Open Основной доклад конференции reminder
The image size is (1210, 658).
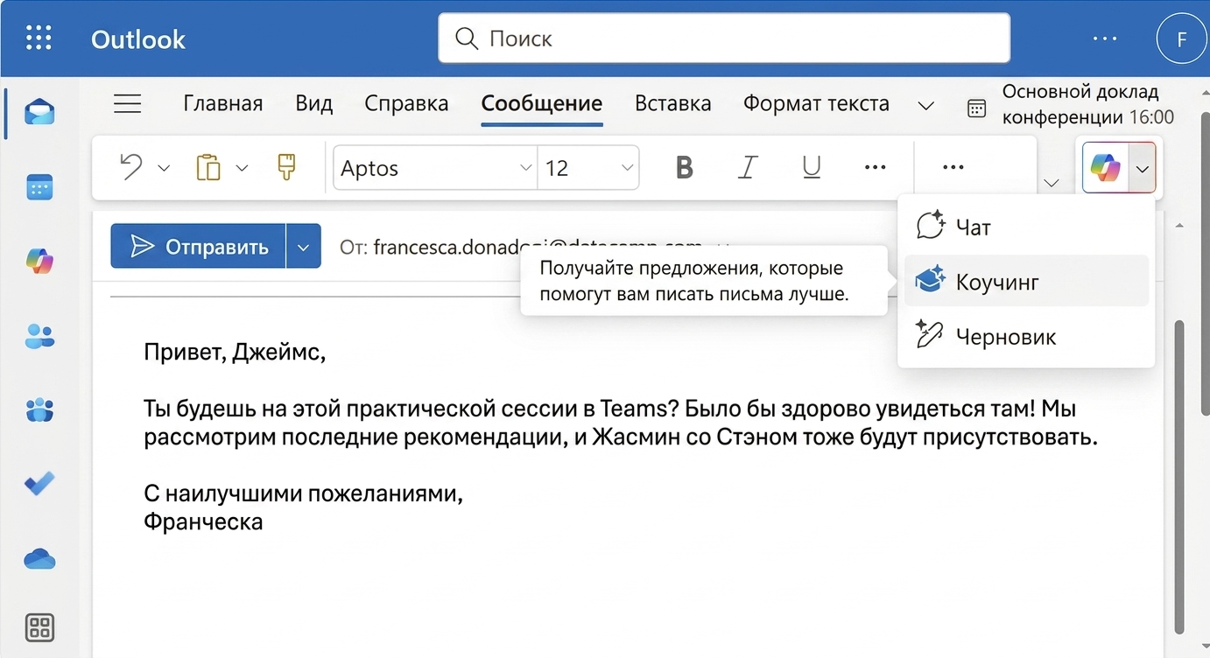click(1088, 104)
